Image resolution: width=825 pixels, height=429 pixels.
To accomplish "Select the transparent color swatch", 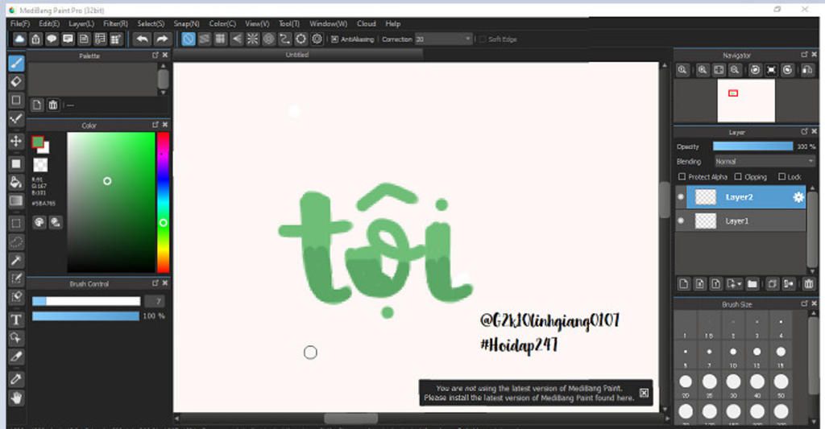I will [40, 165].
